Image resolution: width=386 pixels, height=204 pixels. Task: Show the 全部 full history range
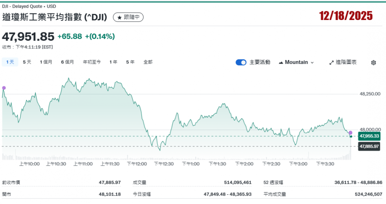click(148, 62)
